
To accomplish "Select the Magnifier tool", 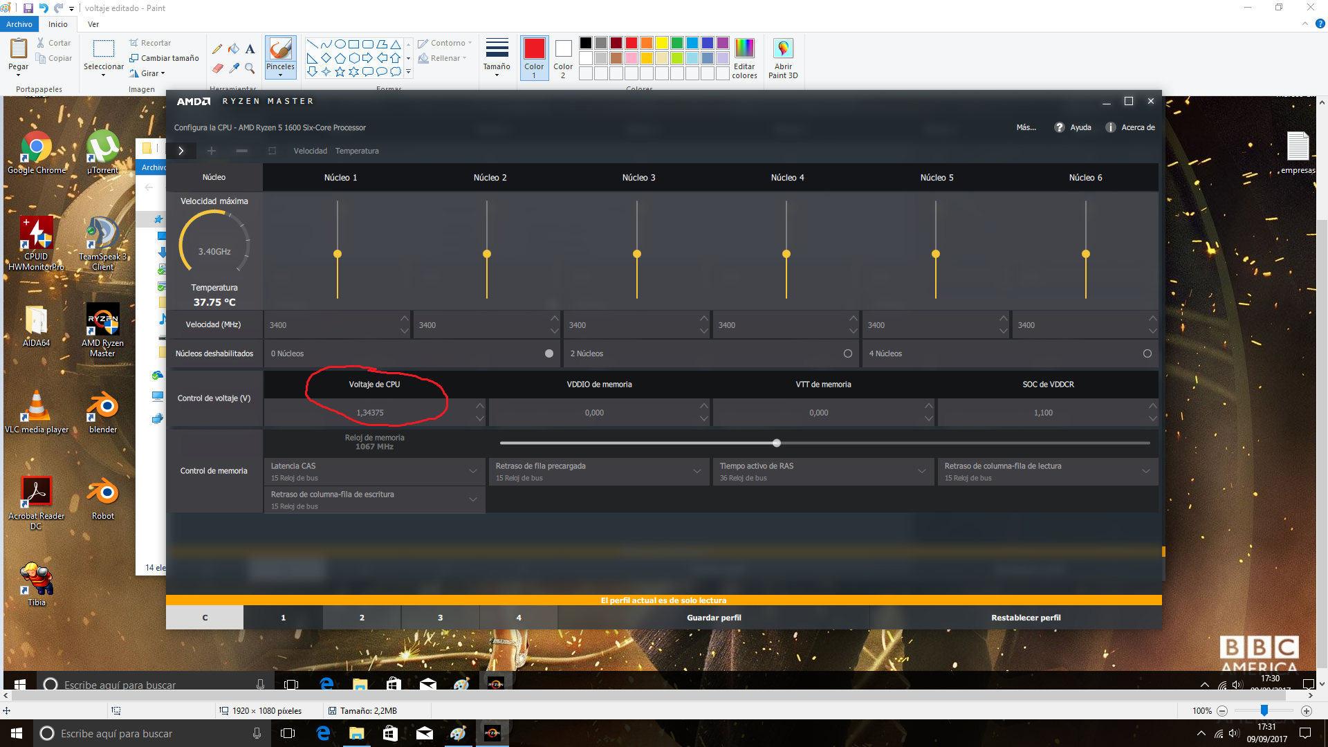I will coord(250,68).
